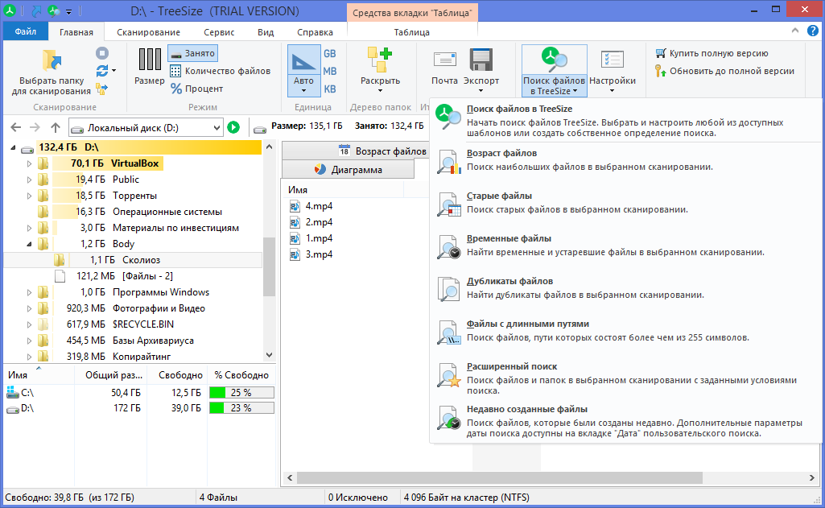Click the D:\ drive 23 % free bar
This screenshot has height=508, width=825.
[241, 408]
